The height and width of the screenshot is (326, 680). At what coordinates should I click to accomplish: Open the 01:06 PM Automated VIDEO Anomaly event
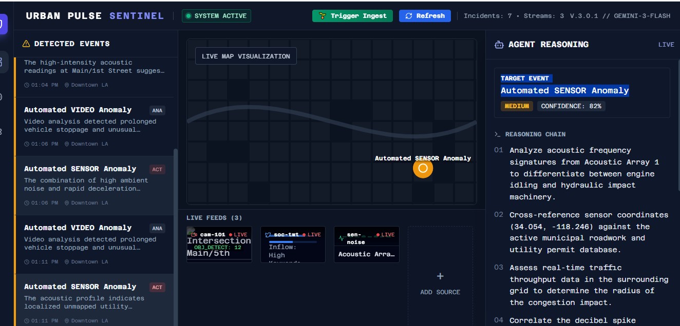(95, 127)
